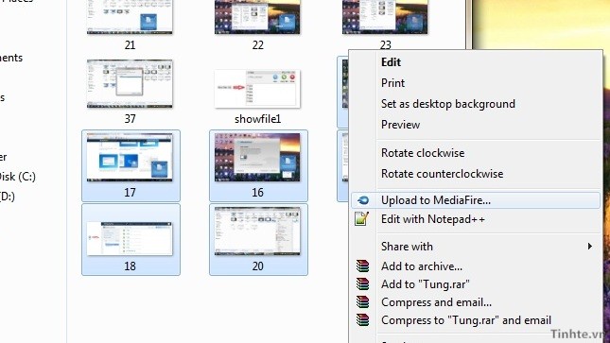Choose Edit from the context menu
The height and width of the screenshot is (343, 610).
pyautogui.click(x=391, y=62)
